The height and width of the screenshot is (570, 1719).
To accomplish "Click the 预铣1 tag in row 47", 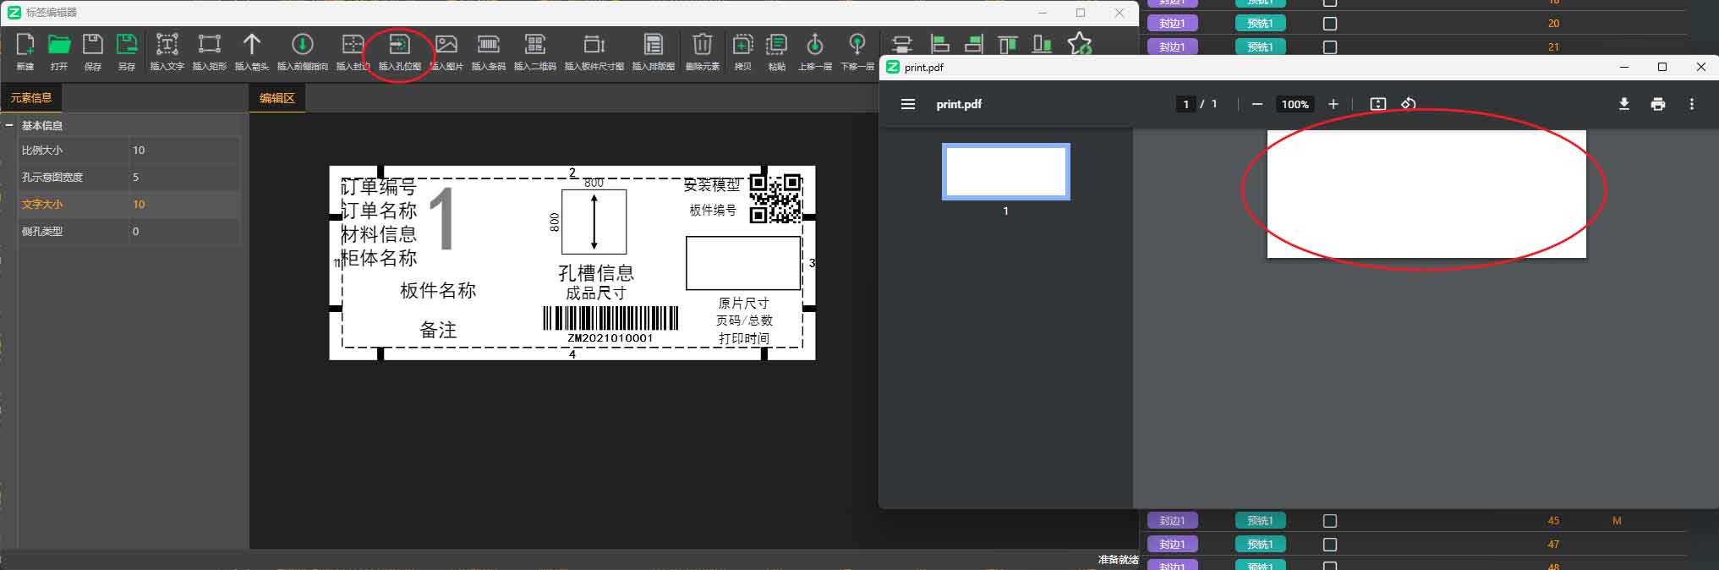I will point(1260,545).
